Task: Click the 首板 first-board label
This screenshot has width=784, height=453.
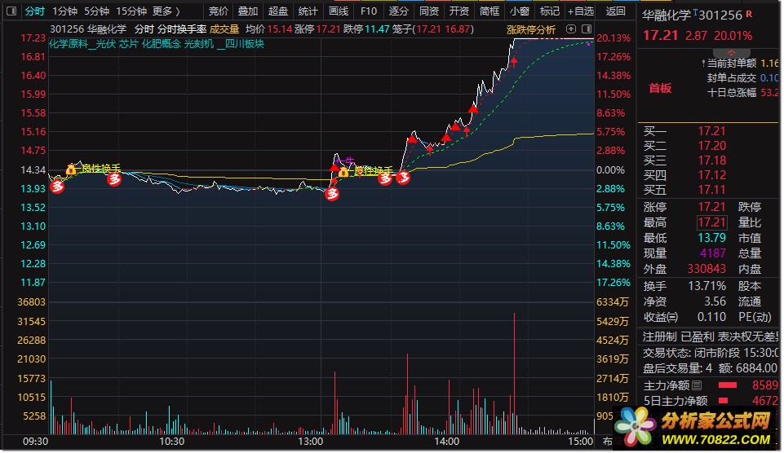Action: (x=660, y=89)
